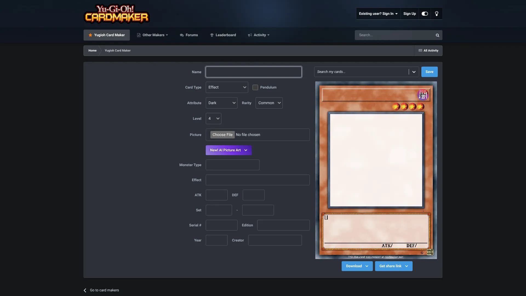526x296 pixels.
Task: Check Pendulum next to Card Type
Action: [255, 87]
